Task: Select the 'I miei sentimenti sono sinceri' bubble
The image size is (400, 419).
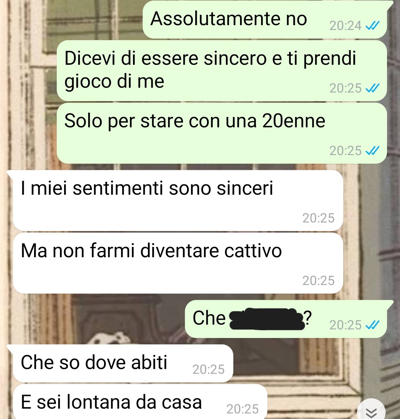Action: (x=178, y=200)
